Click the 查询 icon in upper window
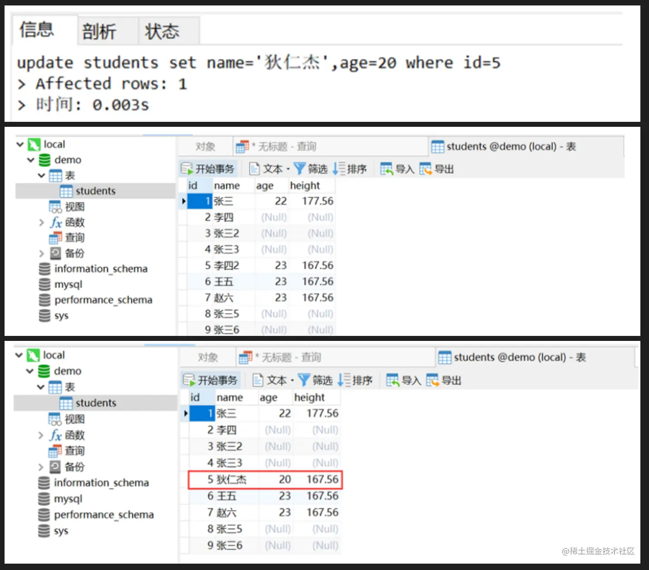 pos(55,238)
